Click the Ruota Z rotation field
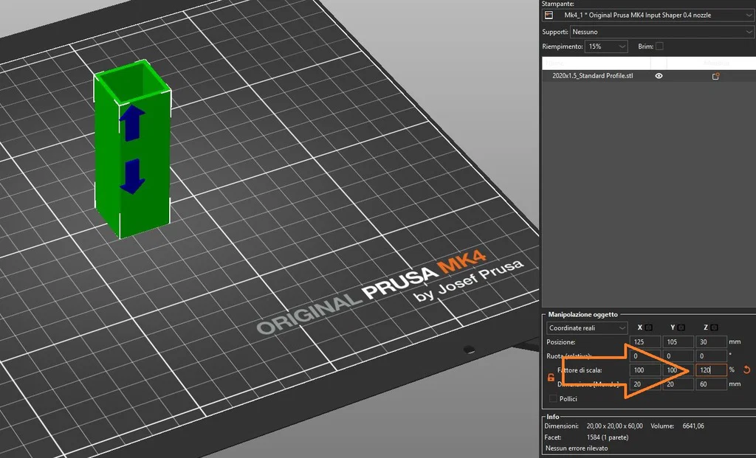This screenshot has width=756, height=458. tap(711, 356)
